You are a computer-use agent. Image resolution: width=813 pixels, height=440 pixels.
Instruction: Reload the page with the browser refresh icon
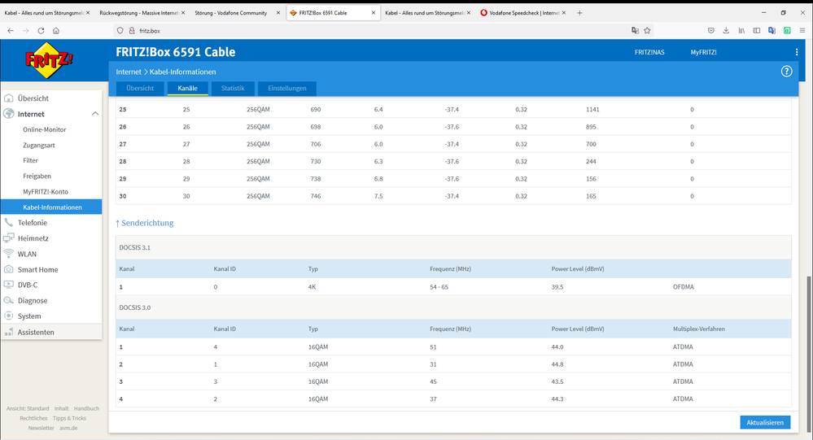[41, 31]
